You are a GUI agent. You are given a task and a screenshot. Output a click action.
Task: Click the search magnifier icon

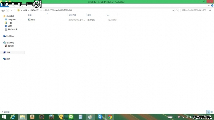click(210, 10)
